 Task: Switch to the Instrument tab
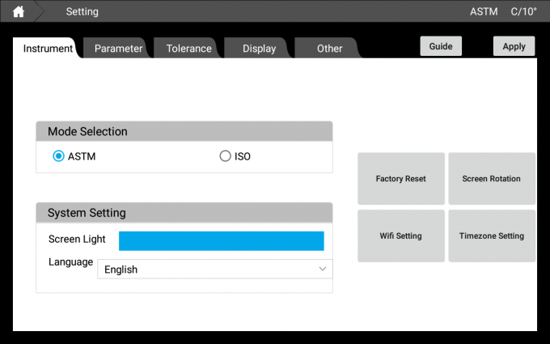pyautogui.click(x=48, y=49)
